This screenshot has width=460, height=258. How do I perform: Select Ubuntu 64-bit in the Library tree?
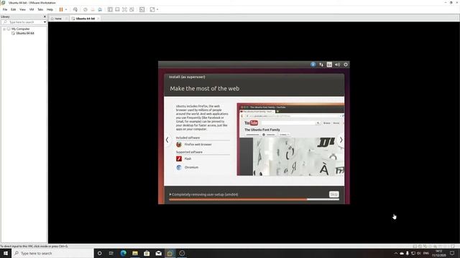(x=25, y=34)
